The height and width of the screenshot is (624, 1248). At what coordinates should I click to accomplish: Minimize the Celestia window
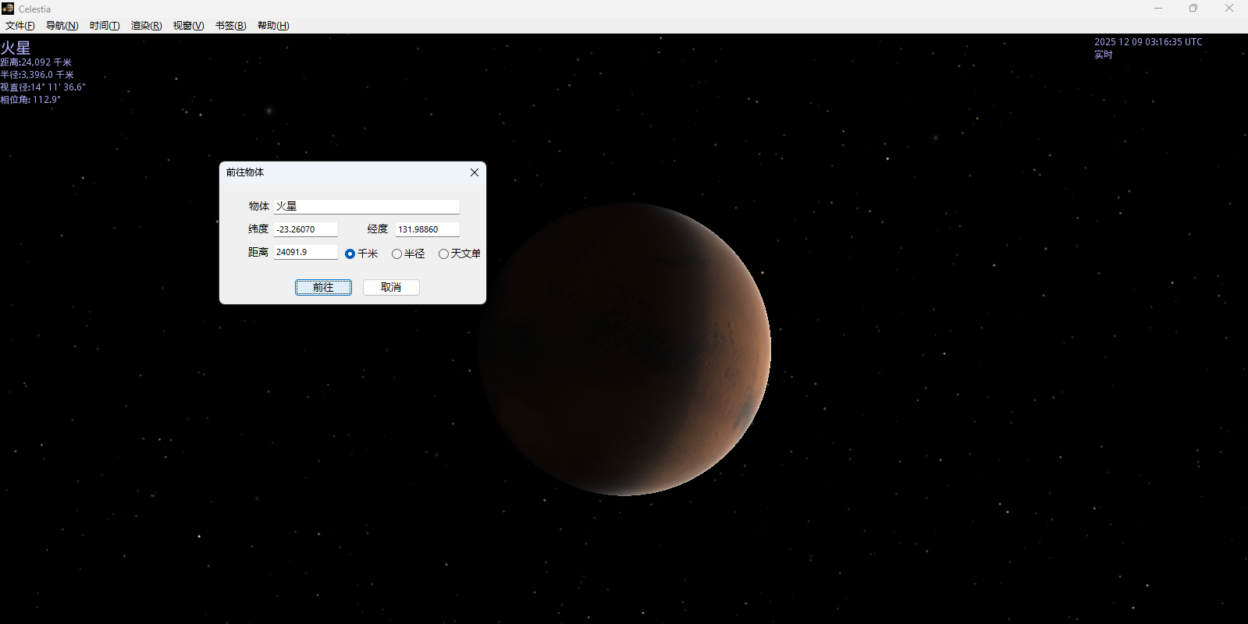[1158, 9]
